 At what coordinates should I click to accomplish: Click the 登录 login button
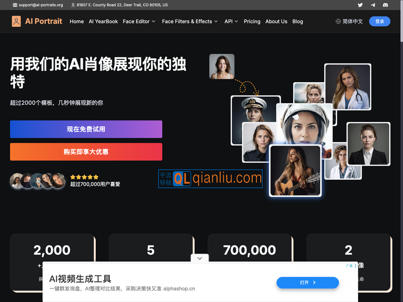click(379, 21)
